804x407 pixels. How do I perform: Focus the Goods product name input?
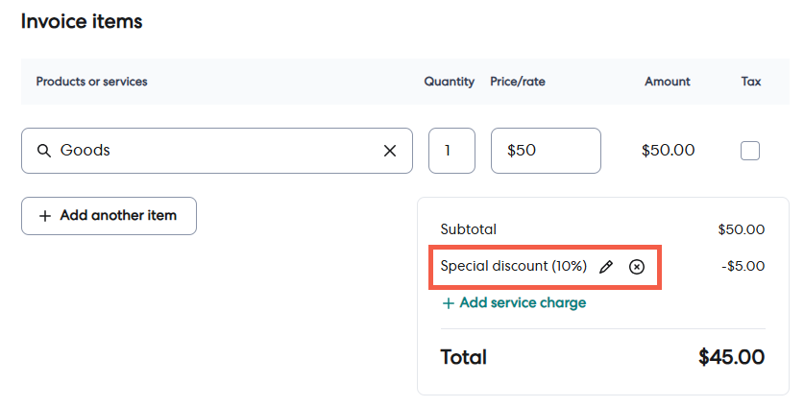click(x=211, y=151)
